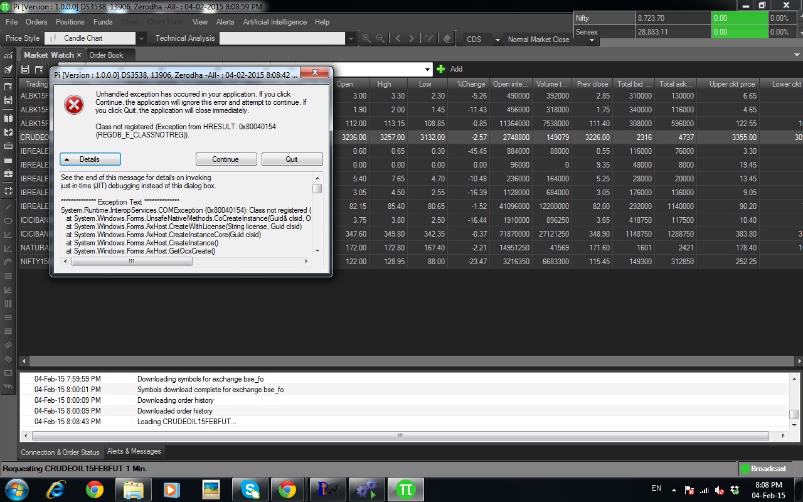This screenshot has height=502, width=803.
Task: Click the red error icon in dialog
Action: [x=74, y=105]
